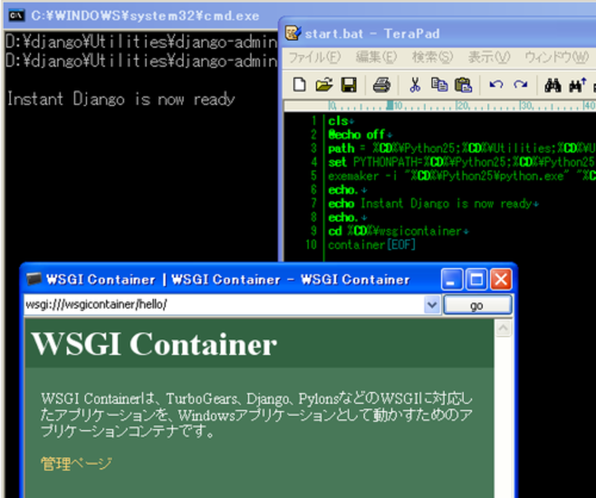596x498 pixels.
Task: Click the Open folder icon in TeraPad
Action: (x=324, y=85)
